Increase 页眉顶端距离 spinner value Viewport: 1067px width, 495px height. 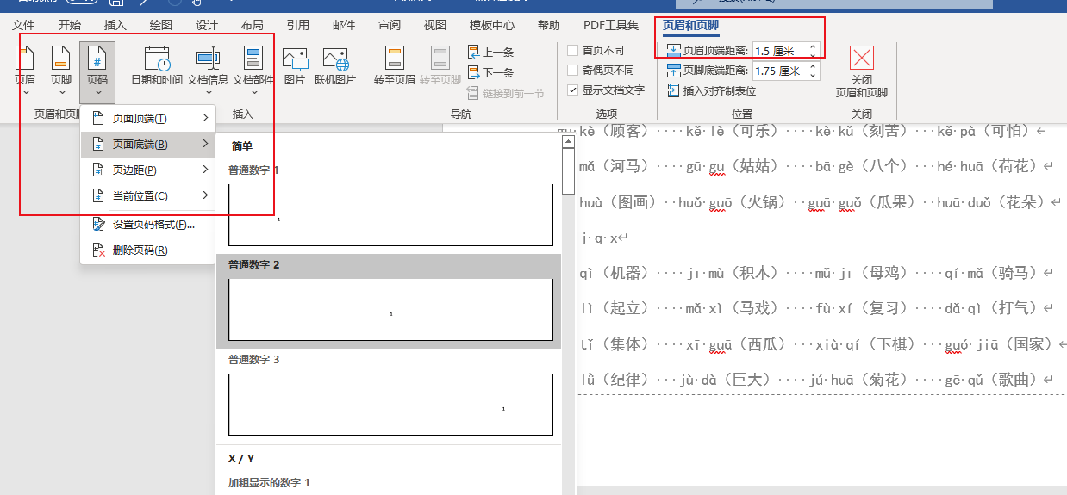point(813,46)
